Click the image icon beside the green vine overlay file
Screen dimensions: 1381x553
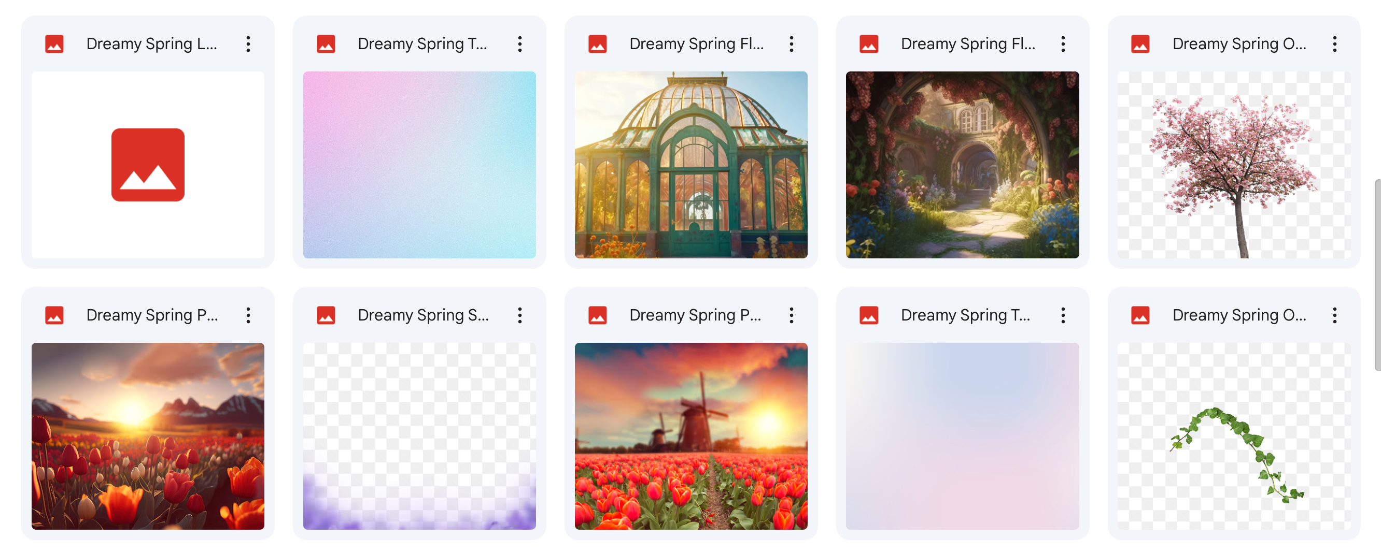(x=1141, y=315)
